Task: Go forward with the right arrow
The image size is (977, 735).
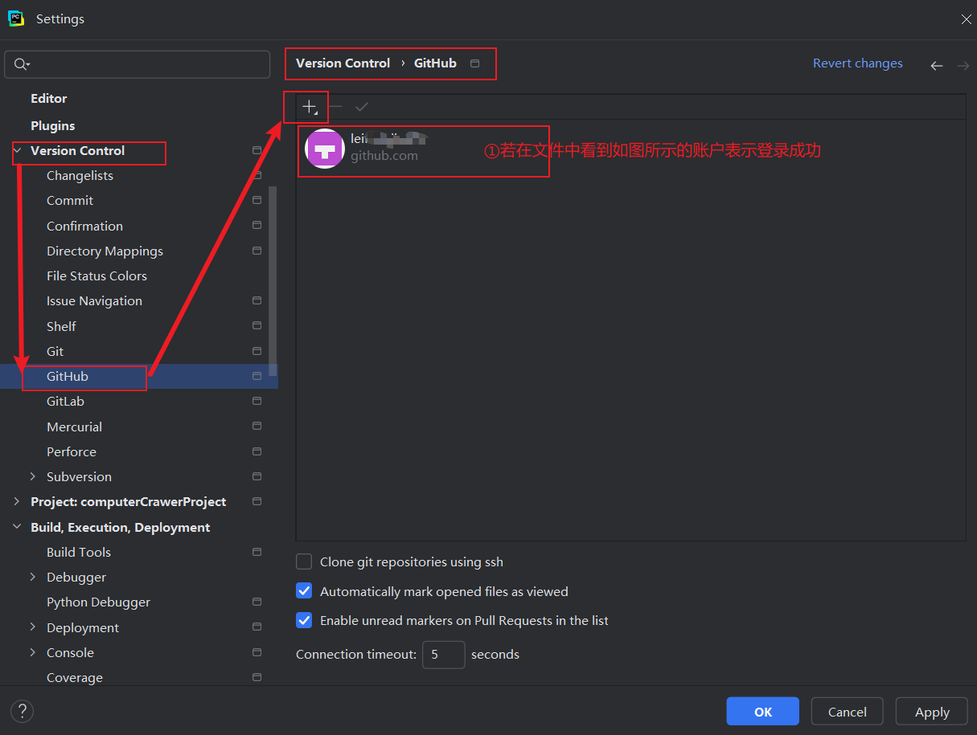Action: tap(963, 66)
